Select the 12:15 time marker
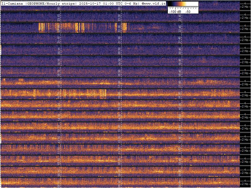 (59, 139)
